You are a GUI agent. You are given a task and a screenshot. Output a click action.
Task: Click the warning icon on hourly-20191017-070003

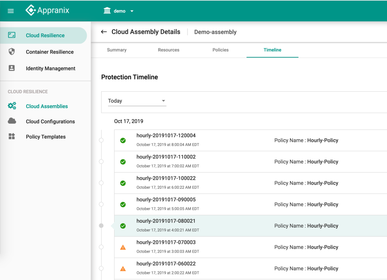click(x=123, y=247)
